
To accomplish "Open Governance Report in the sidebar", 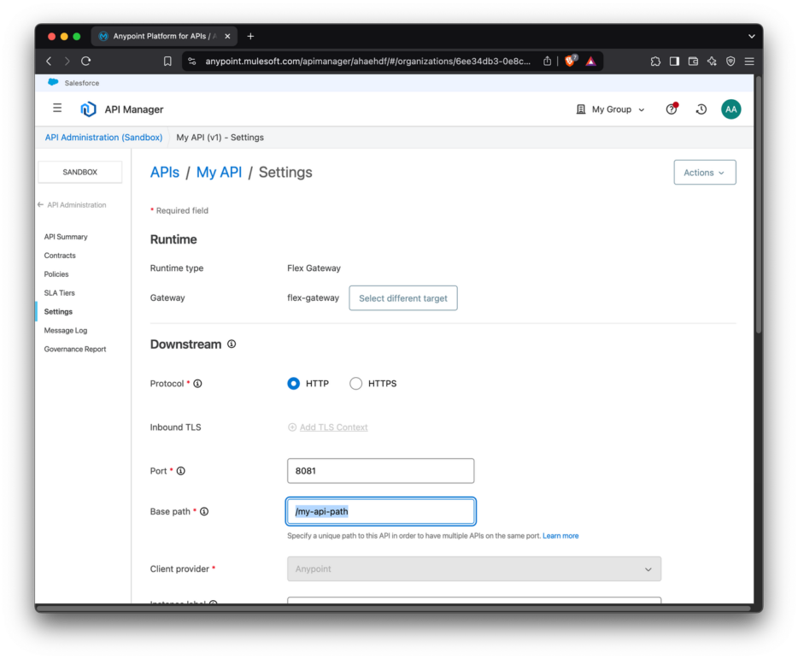I will (x=75, y=350).
